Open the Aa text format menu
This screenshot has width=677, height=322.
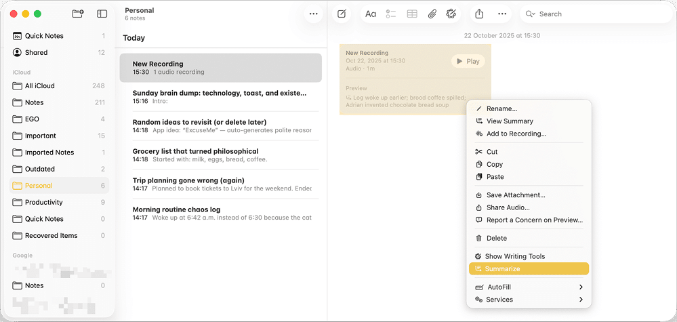coord(371,14)
